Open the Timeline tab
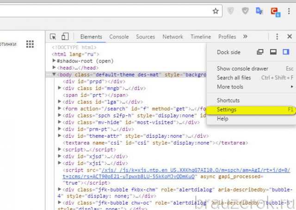Screen dimensions: 296x210 (x=201, y=37)
